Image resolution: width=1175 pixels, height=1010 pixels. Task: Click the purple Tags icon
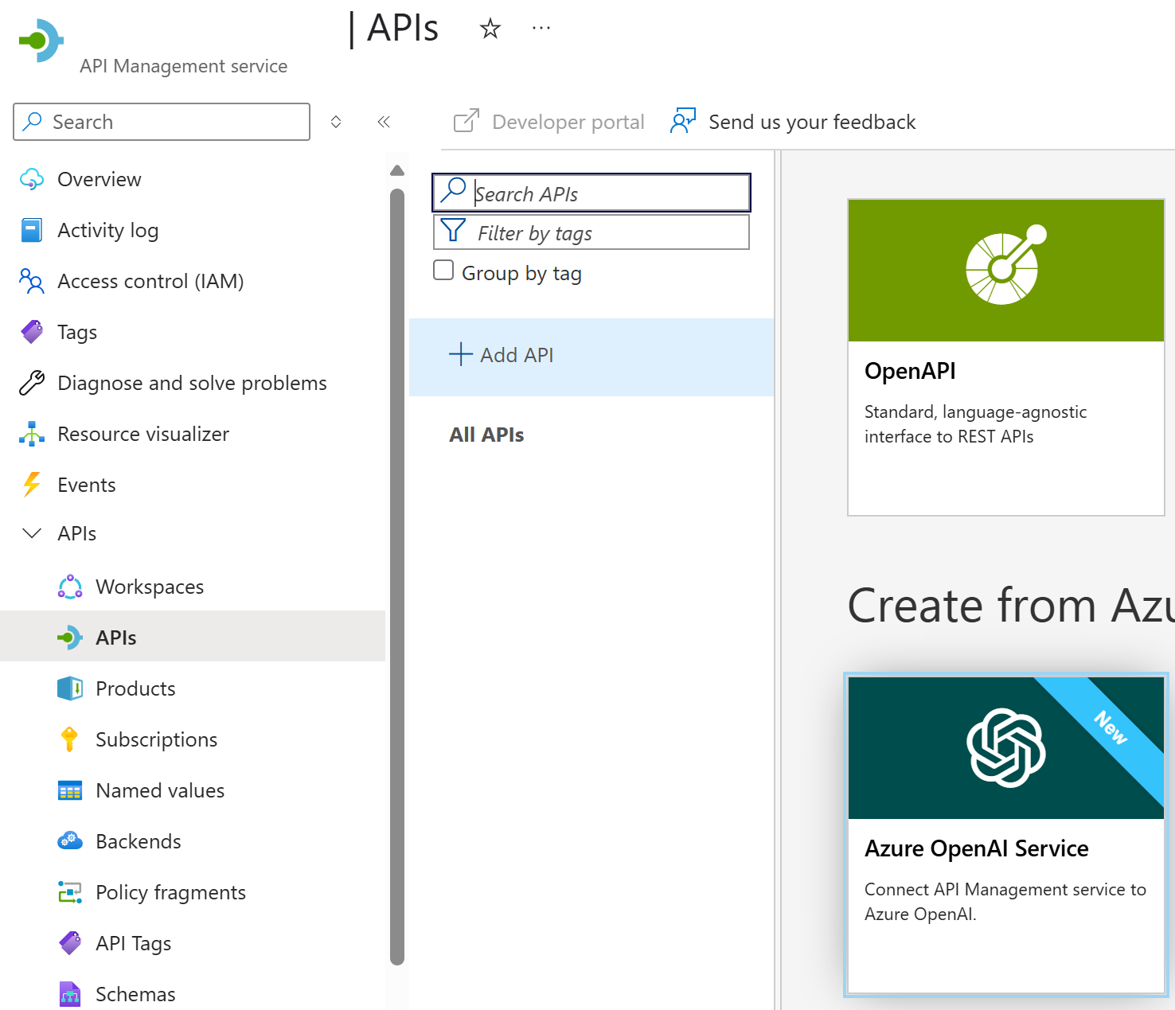[32, 332]
